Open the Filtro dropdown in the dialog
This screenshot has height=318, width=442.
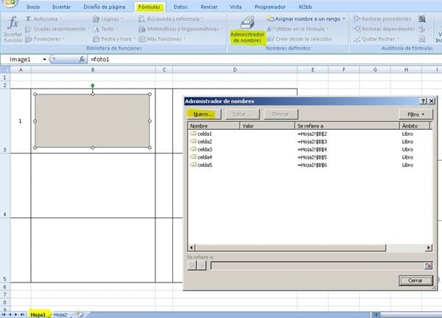[x=416, y=114]
